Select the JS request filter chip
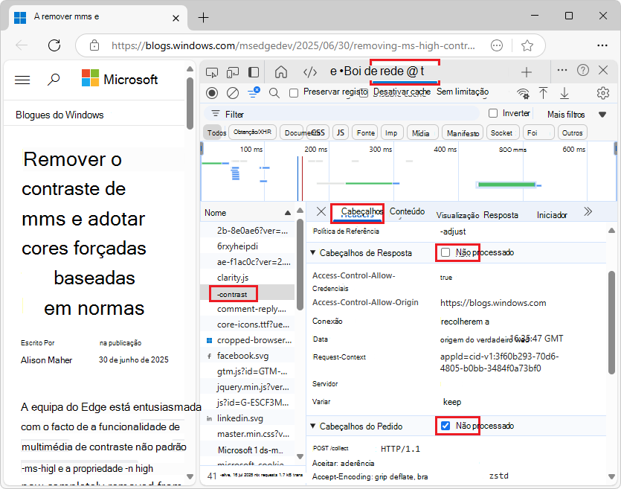This screenshot has width=621, height=489. click(x=340, y=132)
